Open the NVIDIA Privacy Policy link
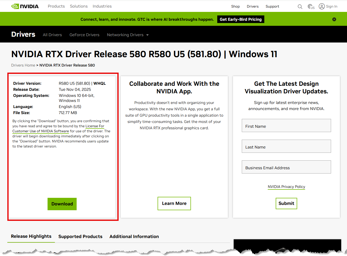The image size is (347, 256). click(286, 187)
